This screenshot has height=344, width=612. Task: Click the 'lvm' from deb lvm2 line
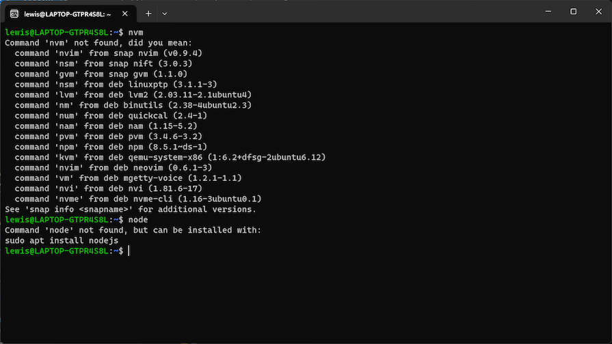(133, 95)
